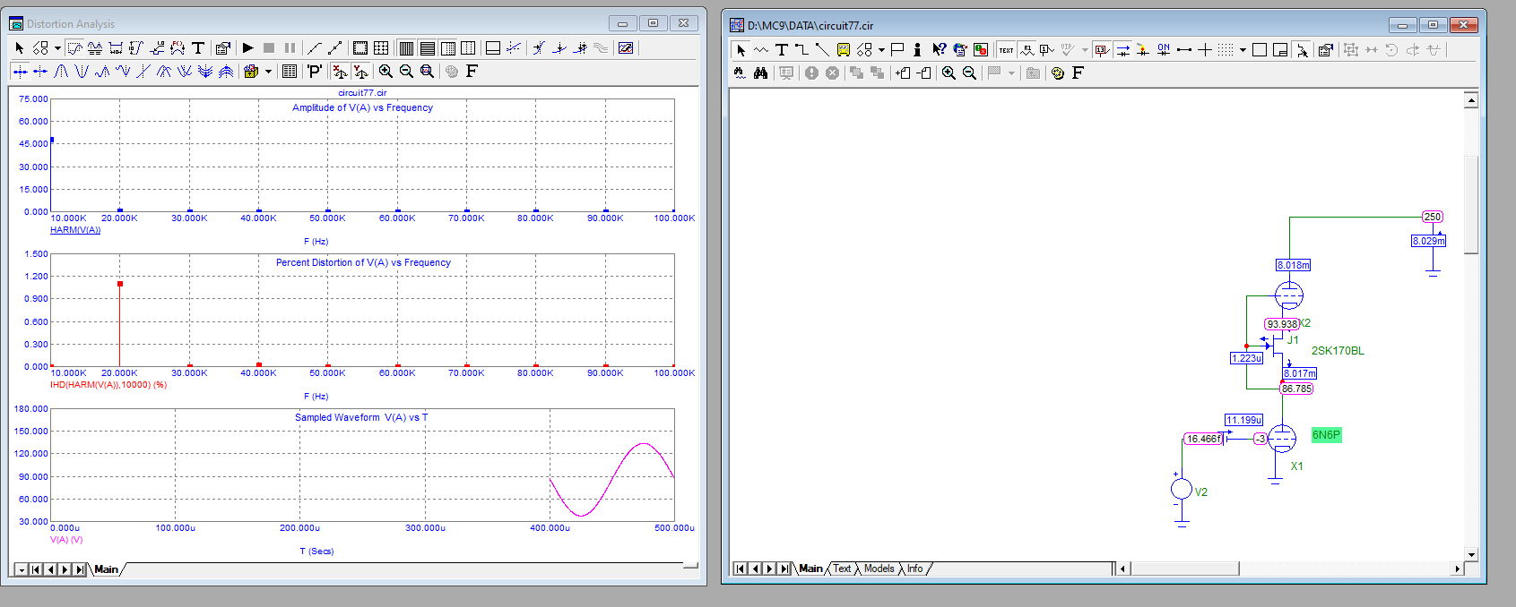This screenshot has height=607, width=1516.
Task: Zoom in on the circuit schematic
Action: [x=949, y=73]
